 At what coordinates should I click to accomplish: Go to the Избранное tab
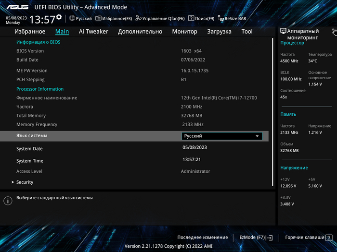(30, 32)
